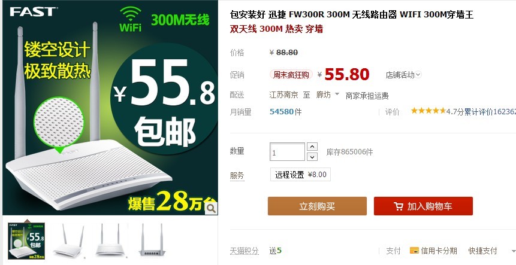Click the quantity input field

(x=287, y=152)
